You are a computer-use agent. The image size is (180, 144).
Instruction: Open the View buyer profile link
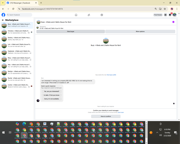pos(111,75)
